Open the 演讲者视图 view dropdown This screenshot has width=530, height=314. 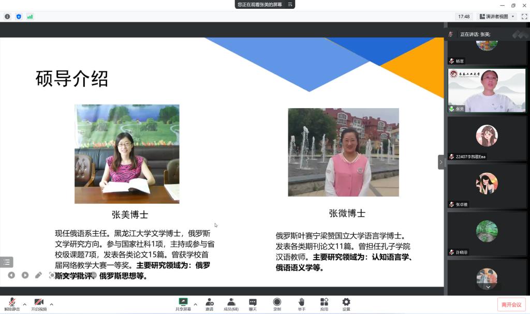pyautogui.click(x=497, y=17)
